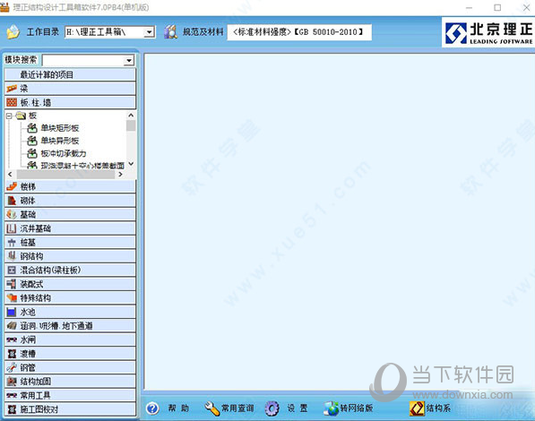535x421 pixels.
Task: Click the tree scroll up arrow
Action: click(131, 116)
